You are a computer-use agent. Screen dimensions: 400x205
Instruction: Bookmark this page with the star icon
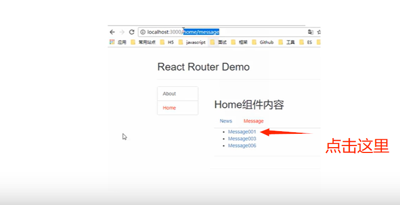(318, 32)
